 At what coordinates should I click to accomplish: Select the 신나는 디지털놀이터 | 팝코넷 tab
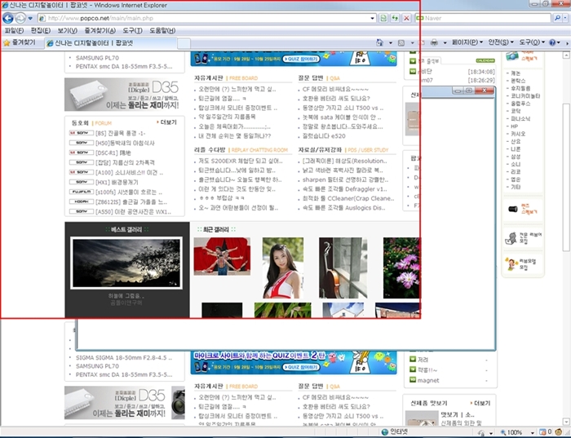pyautogui.click(x=110, y=43)
